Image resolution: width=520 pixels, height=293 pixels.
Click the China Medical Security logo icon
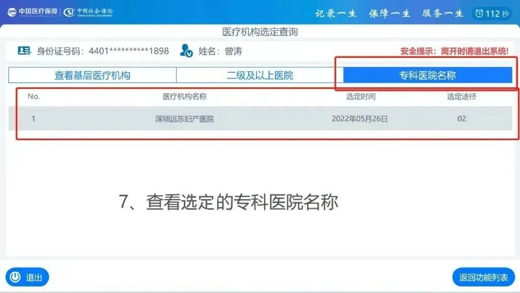[x=12, y=12]
